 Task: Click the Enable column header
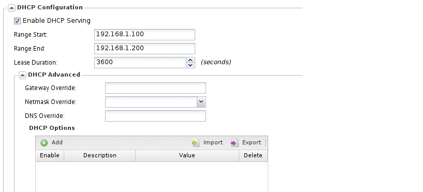tap(50, 156)
